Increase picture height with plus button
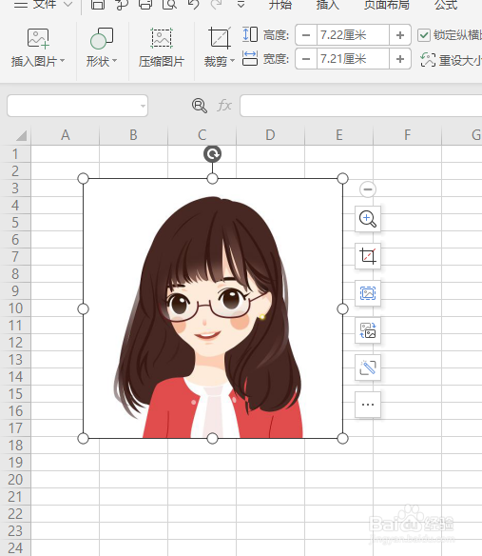Image resolution: width=482 pixels, height=556 pixels. pos(400,35)
